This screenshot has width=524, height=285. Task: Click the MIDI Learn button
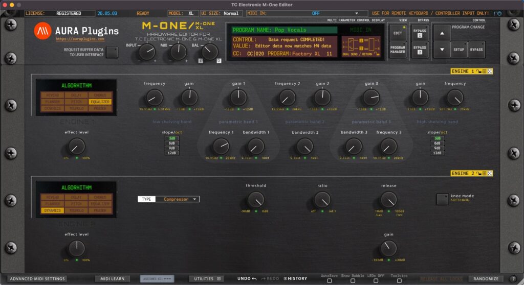tap(112, 279)
